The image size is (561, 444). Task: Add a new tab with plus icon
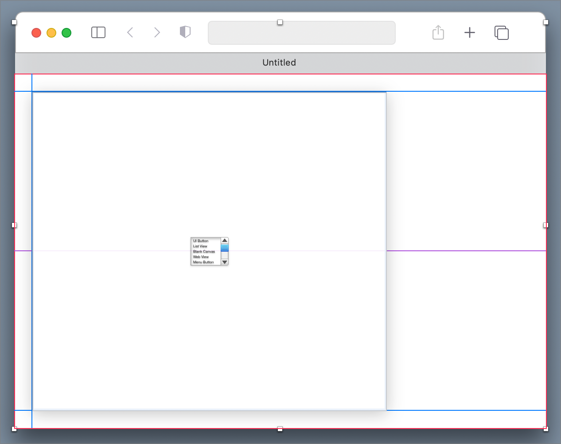(470, 32)
